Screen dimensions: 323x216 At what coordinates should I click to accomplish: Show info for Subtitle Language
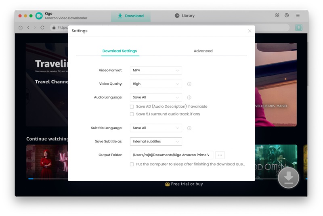pyautogui.click(x=189, y=128)
